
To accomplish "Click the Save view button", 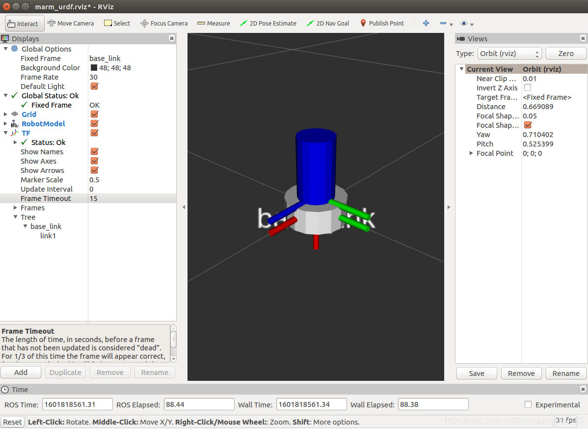I will 477,373.
